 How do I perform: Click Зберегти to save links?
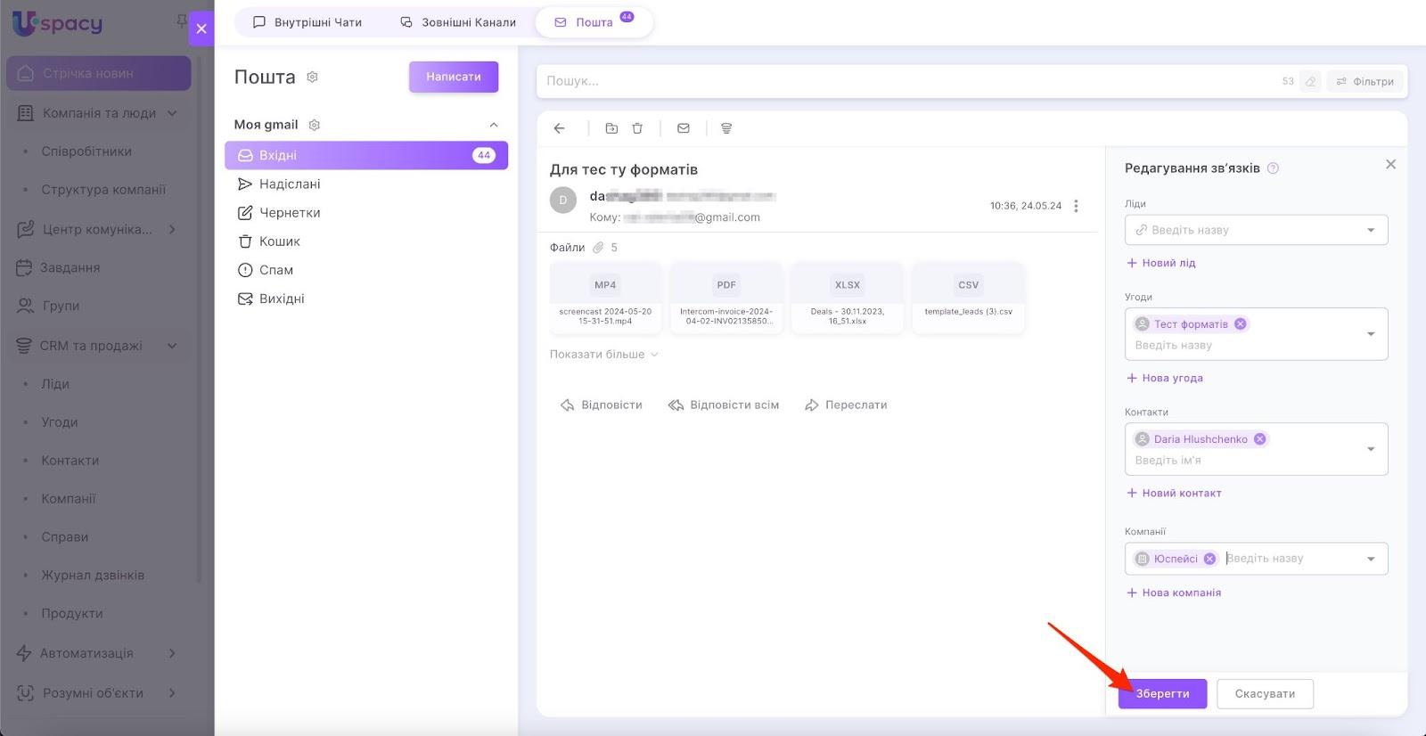pyautogui.click(x=1162, y=693)
